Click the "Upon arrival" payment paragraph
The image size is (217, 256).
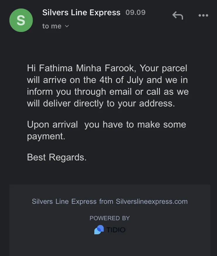(107, 130)
